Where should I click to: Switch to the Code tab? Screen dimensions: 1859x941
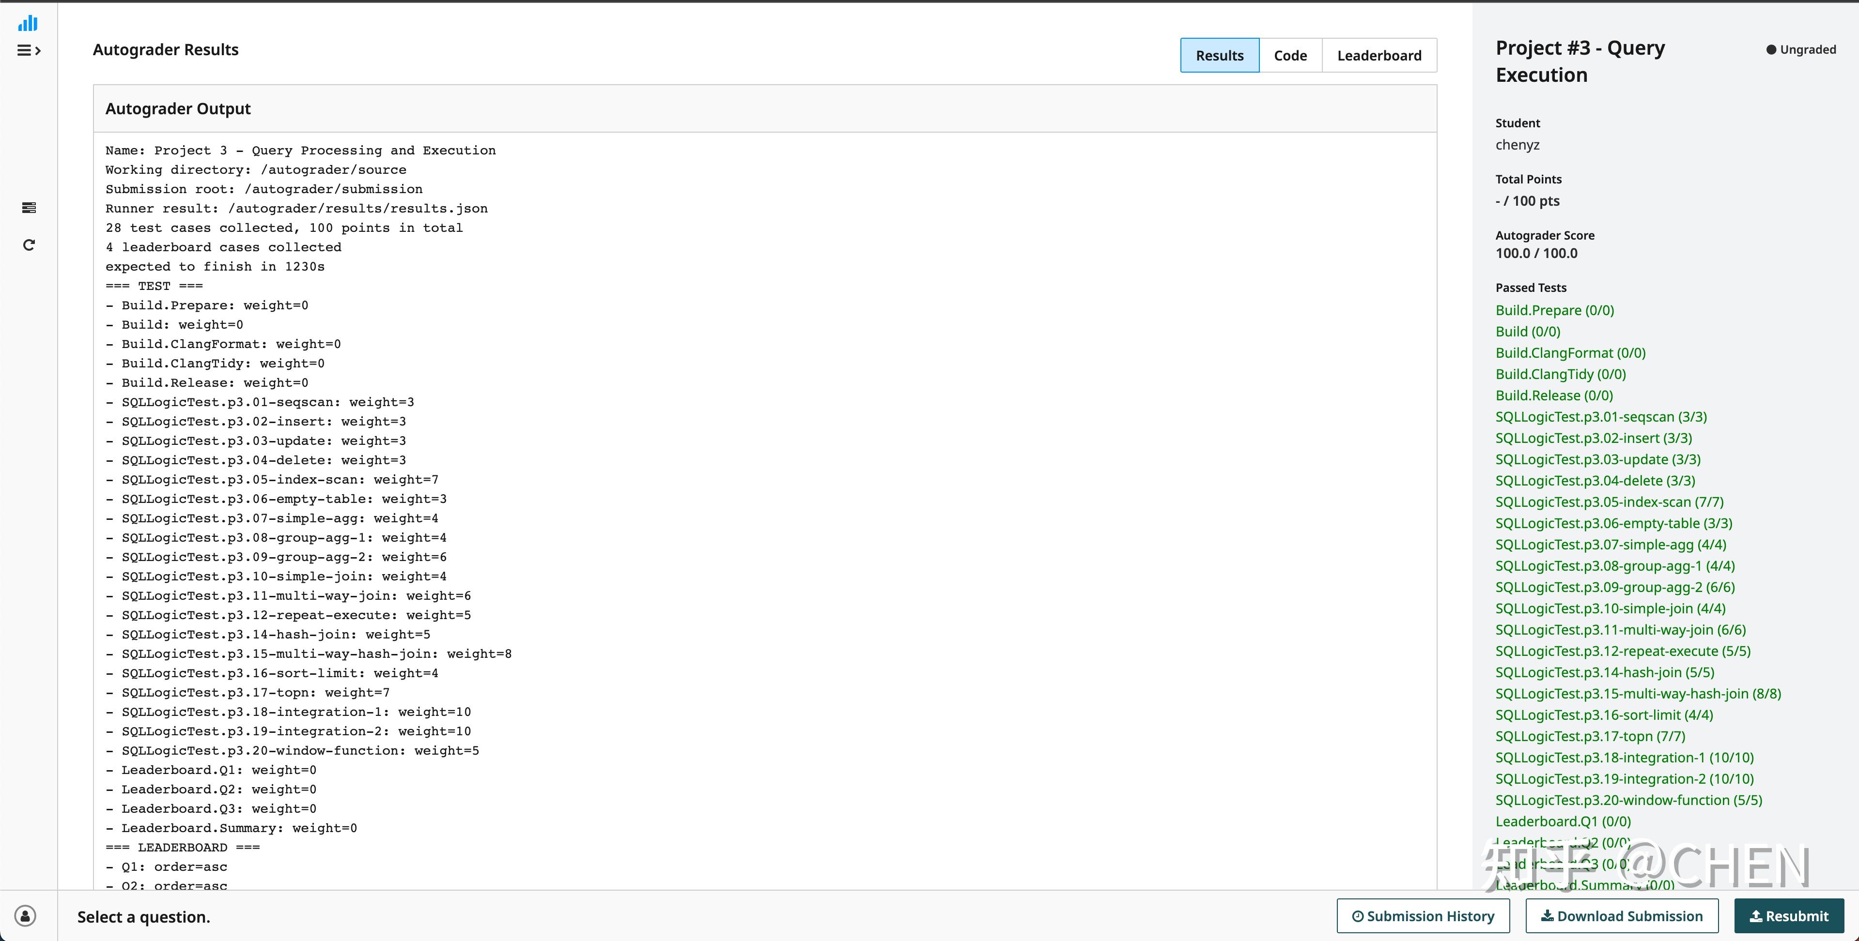1290,55
